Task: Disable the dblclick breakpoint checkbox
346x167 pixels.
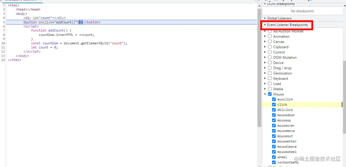Action: 274,110
